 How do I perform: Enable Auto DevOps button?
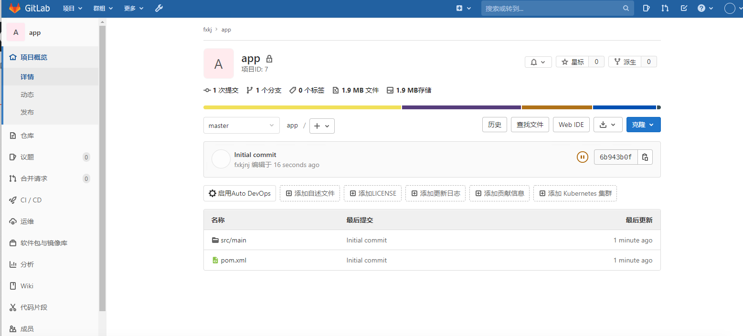point(240,193)
